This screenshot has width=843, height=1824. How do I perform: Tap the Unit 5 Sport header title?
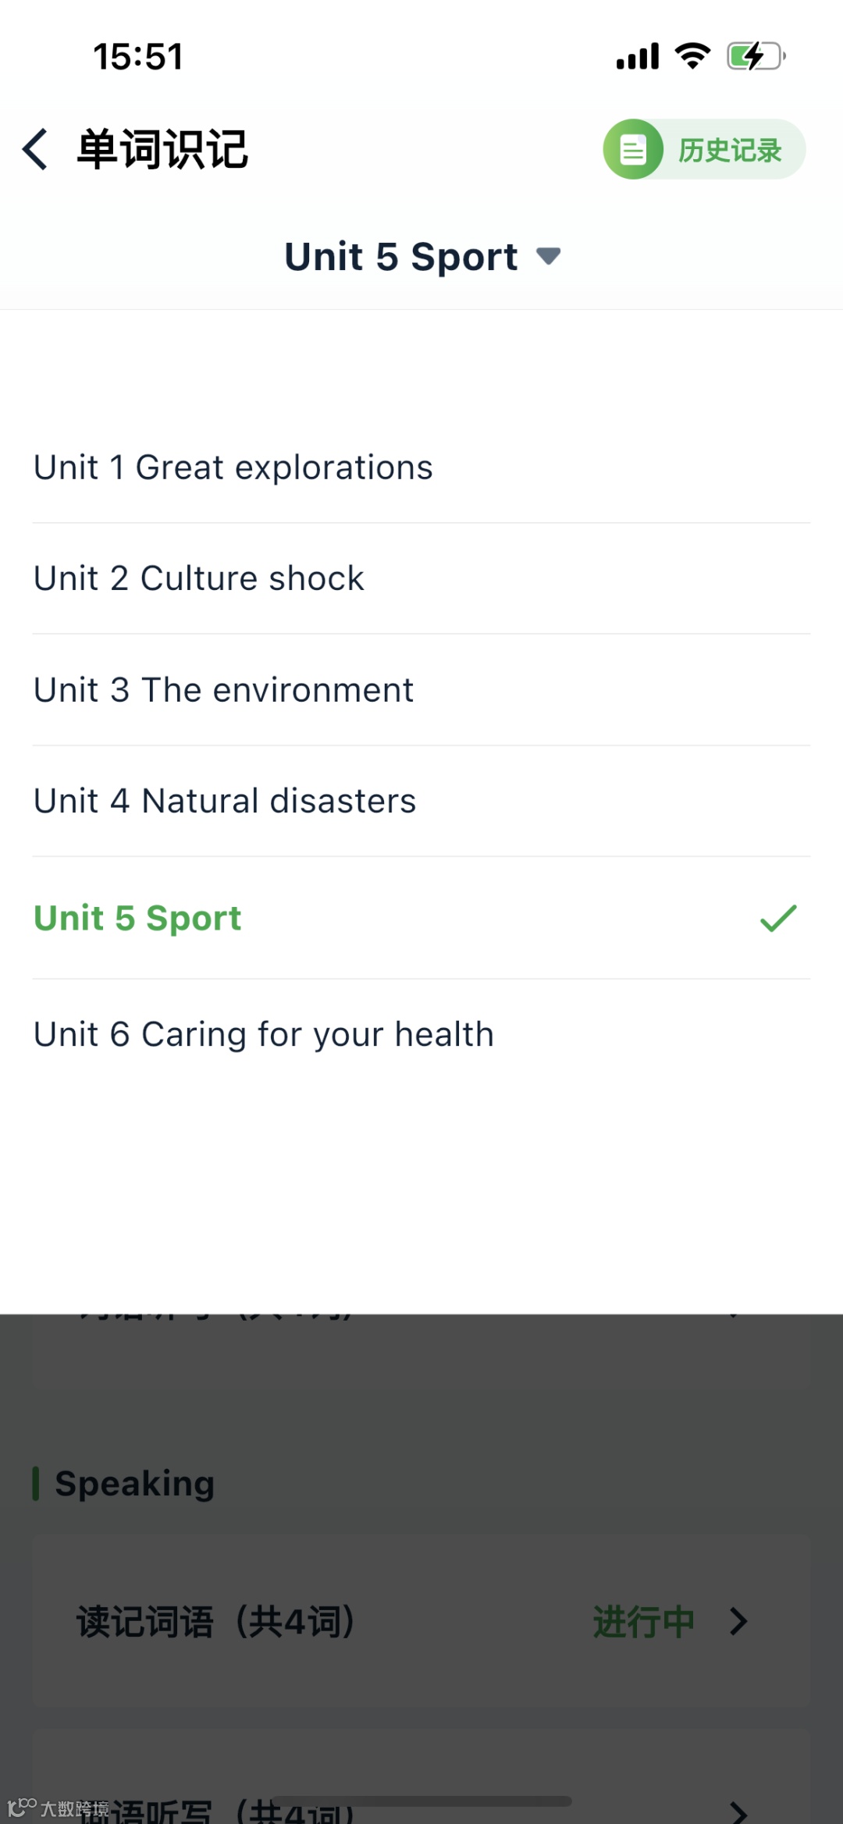(x=400, y=256)
